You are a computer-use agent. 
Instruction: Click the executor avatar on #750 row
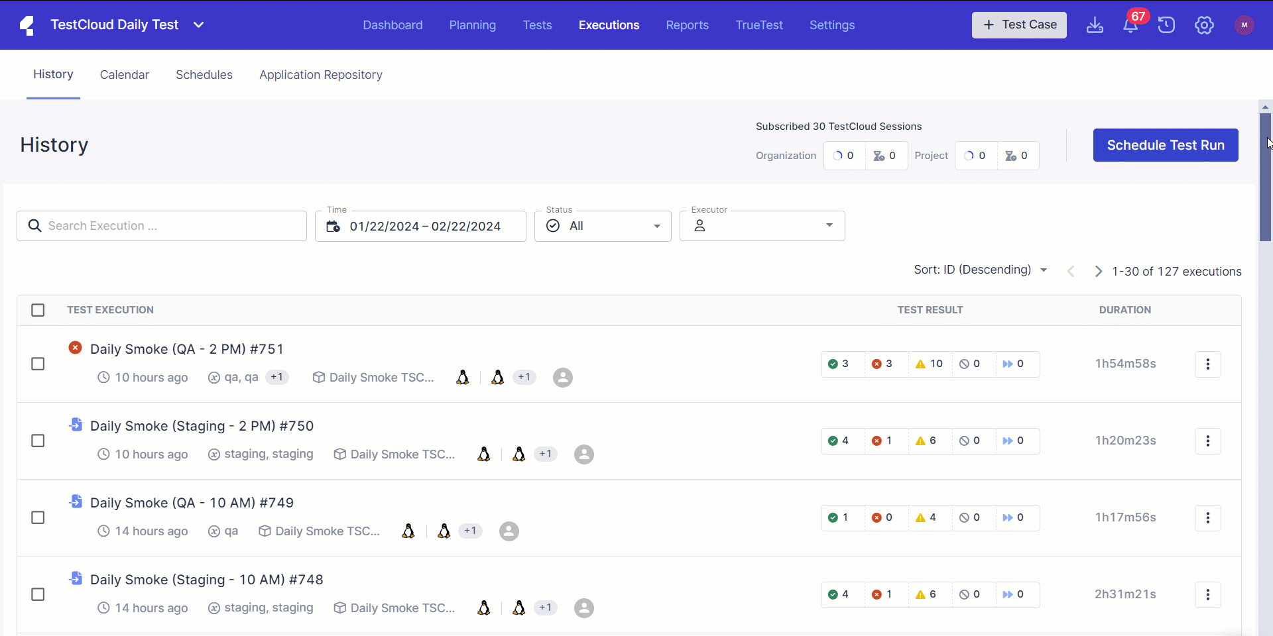[x=584, y=454]
